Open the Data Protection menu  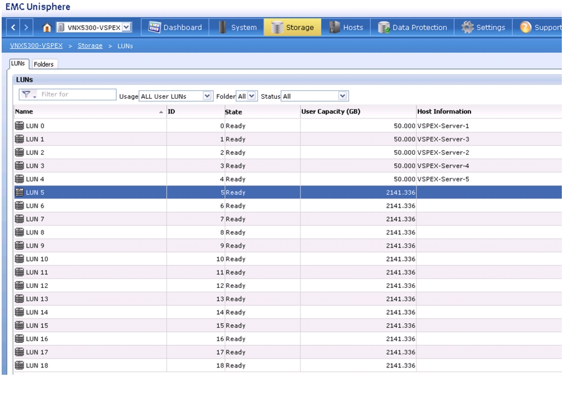pos(412,27)
